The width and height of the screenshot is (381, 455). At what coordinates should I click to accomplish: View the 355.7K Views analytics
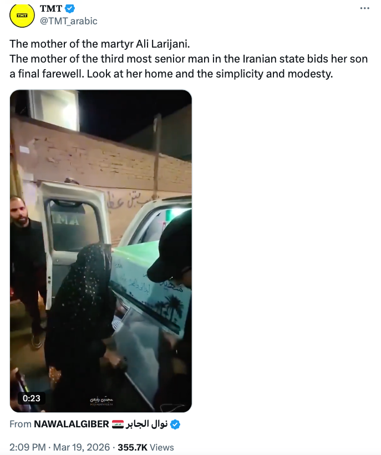point(146,447)
